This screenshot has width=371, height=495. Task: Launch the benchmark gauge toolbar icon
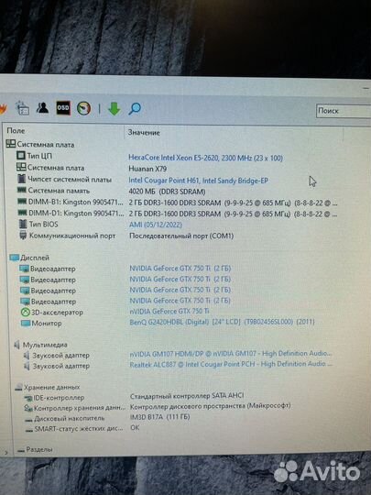[84, 108]
